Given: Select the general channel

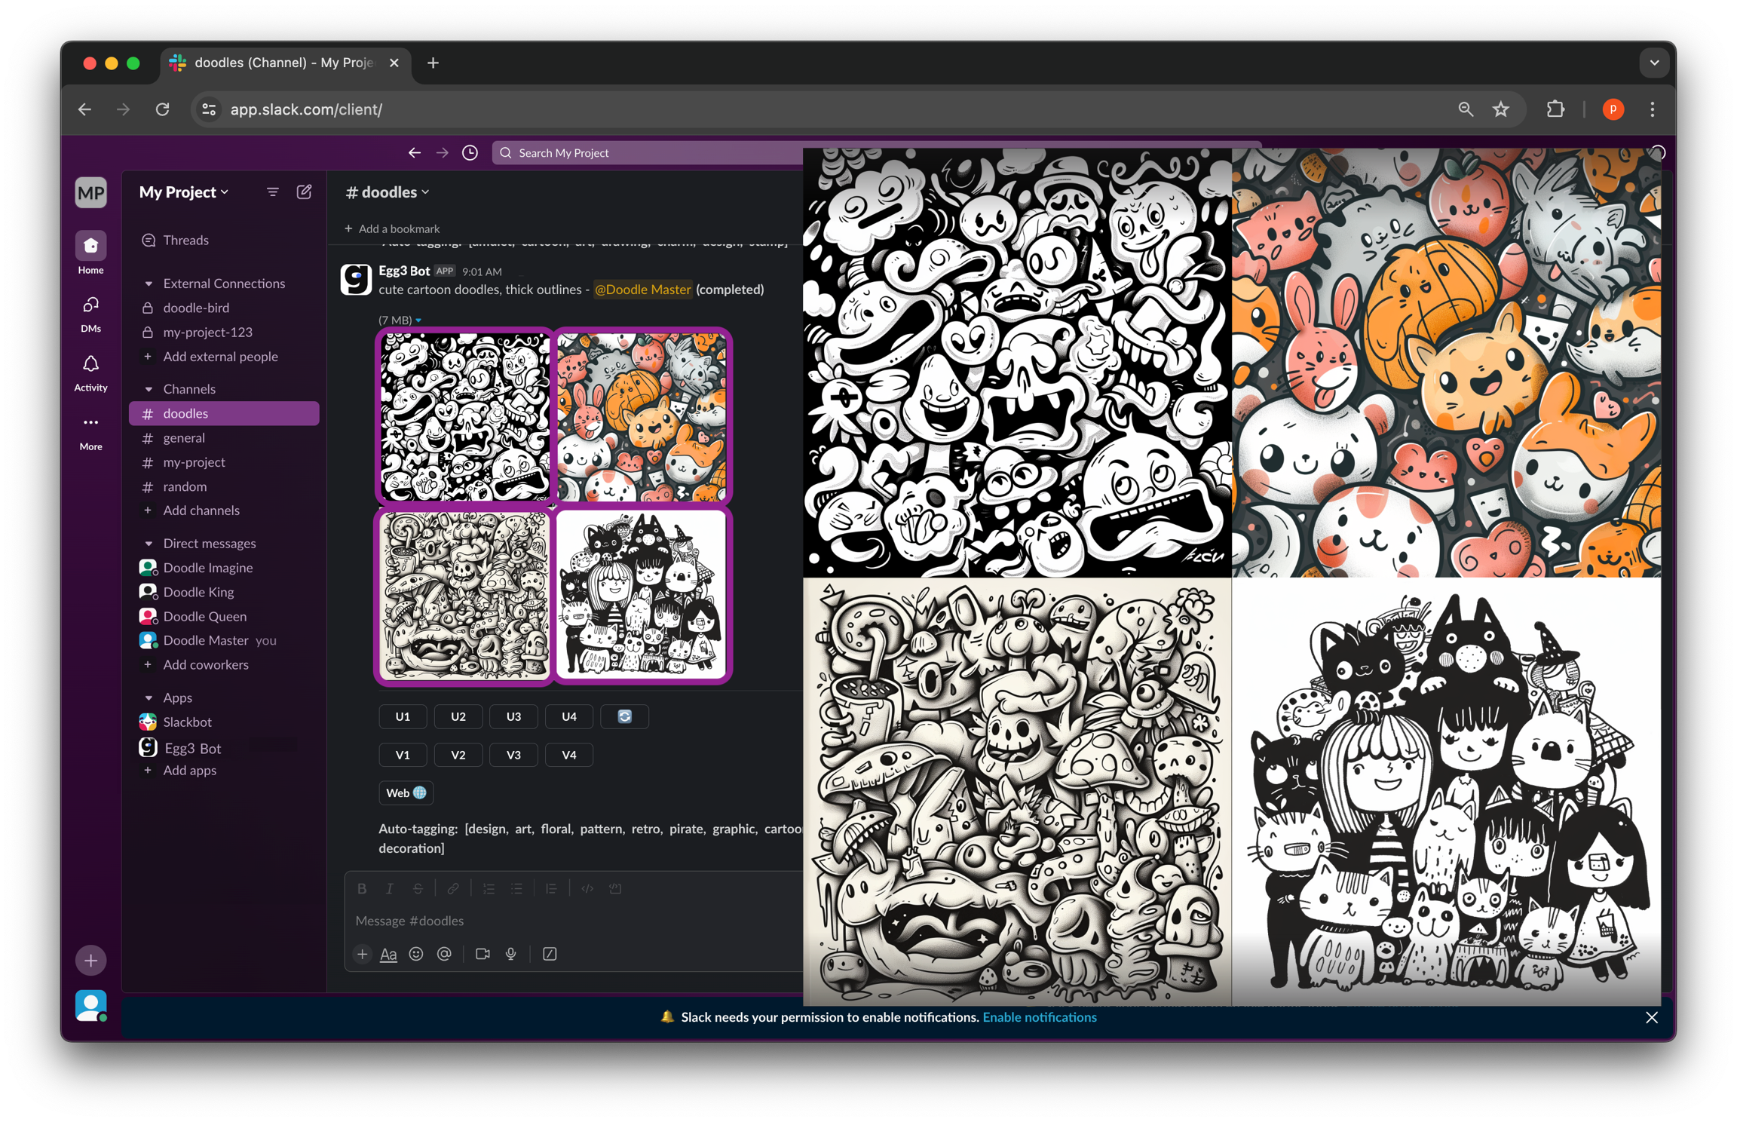Looking at the screenshot, I should tap(184, 438).
